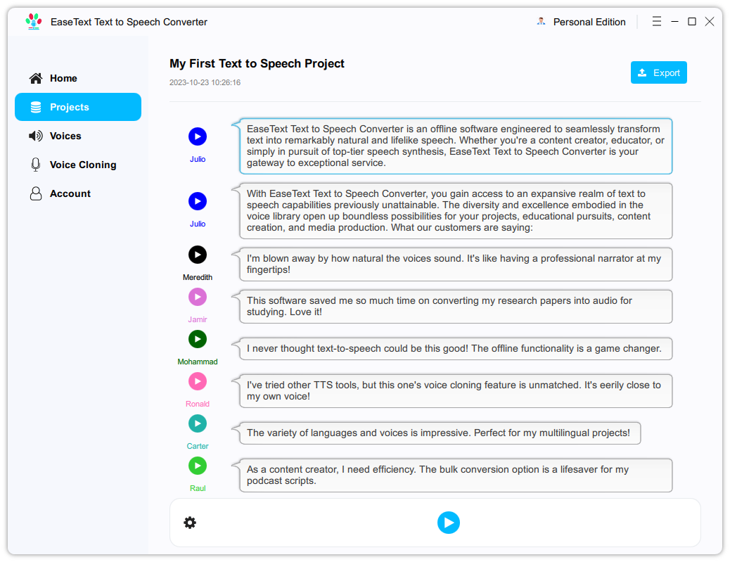Navigate to Account page
This screenshot has width=730, height=562.
(70, 193)
